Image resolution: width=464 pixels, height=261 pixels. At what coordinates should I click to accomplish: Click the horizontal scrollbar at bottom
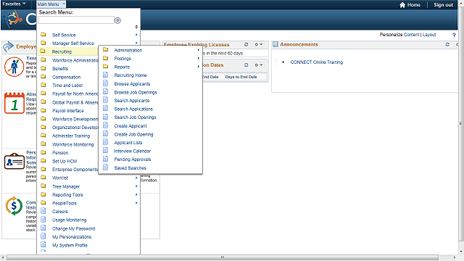[223, 257]
